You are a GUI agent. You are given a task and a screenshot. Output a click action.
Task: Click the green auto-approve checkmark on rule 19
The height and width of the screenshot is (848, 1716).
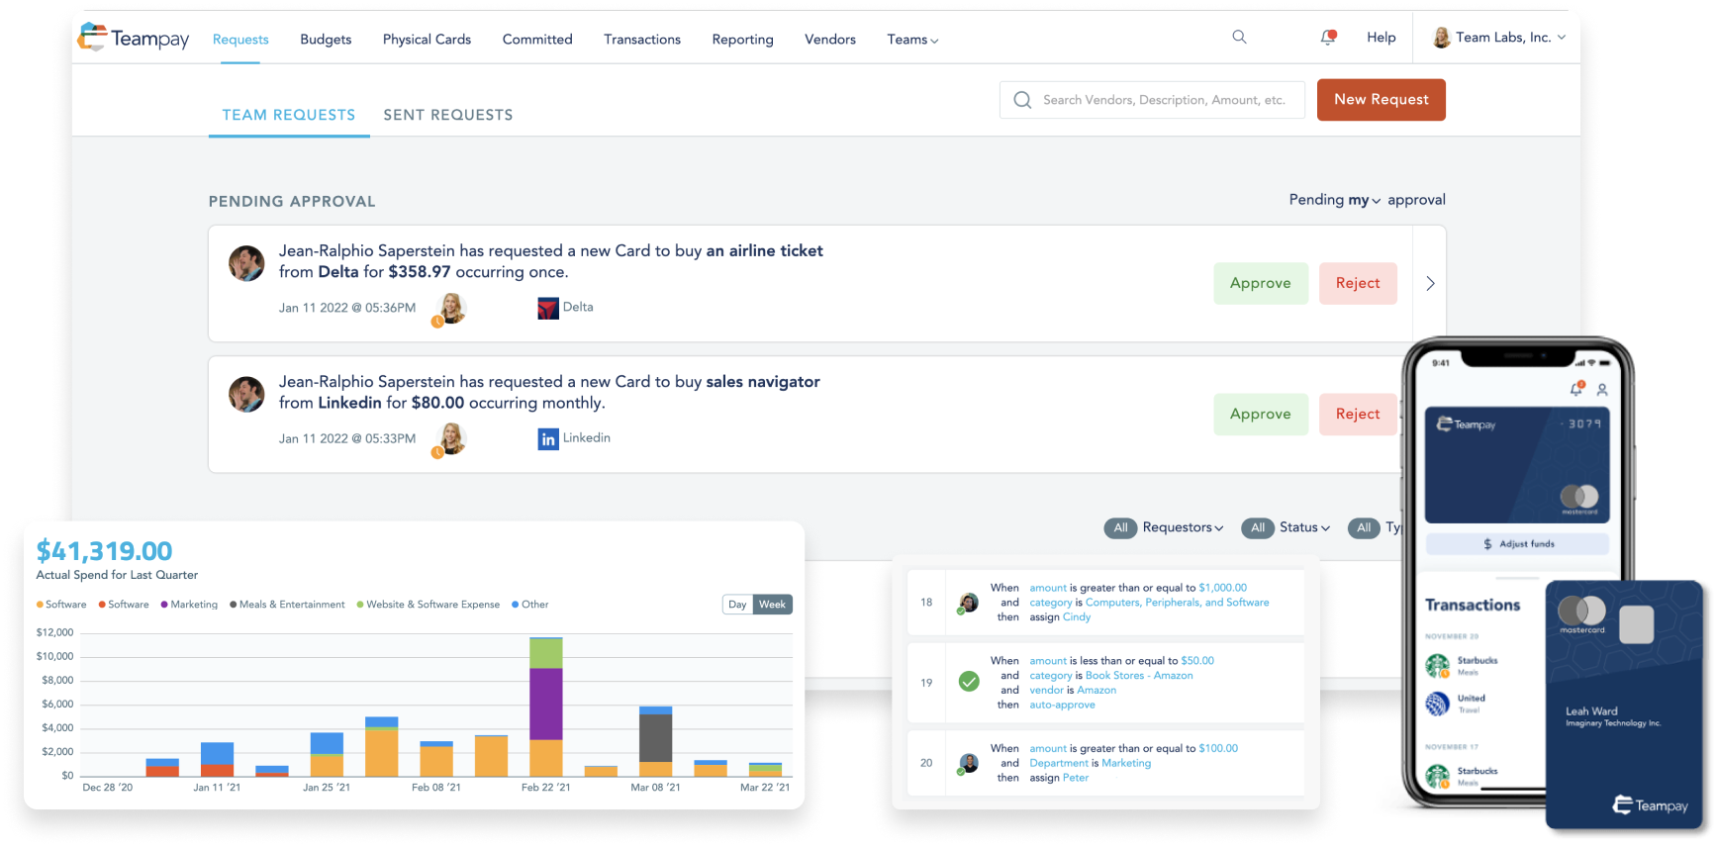click(x=970, y=682)
